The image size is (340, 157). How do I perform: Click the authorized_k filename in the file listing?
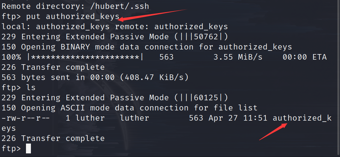coord(302,119)
